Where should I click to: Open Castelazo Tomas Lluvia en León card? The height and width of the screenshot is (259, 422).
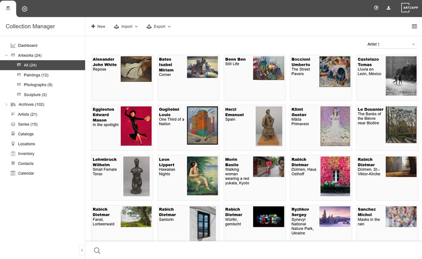tap(387, 78)
